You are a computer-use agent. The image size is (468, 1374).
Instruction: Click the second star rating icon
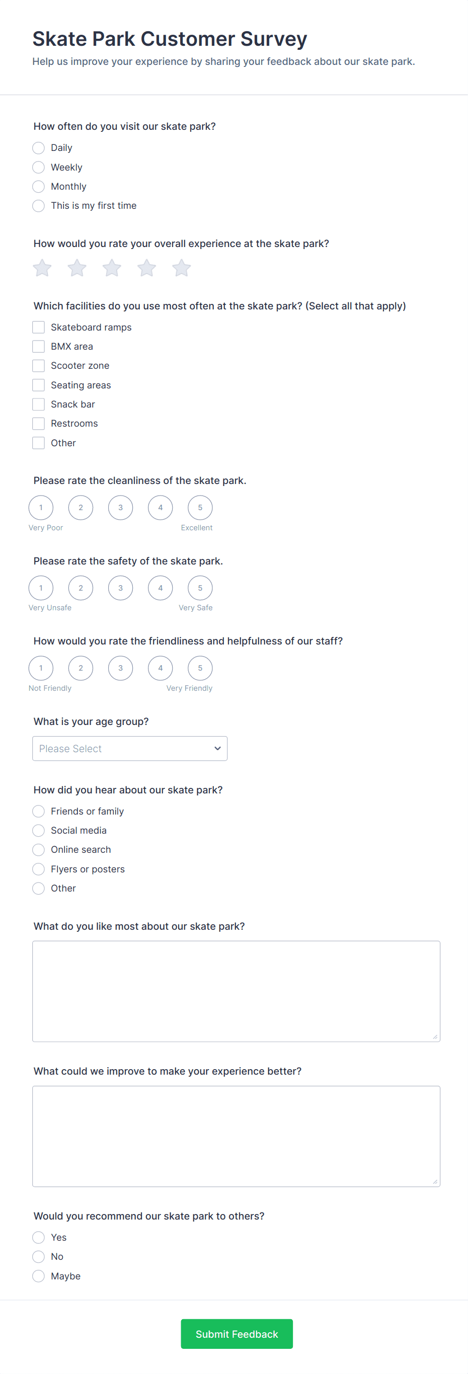point(77,268)
